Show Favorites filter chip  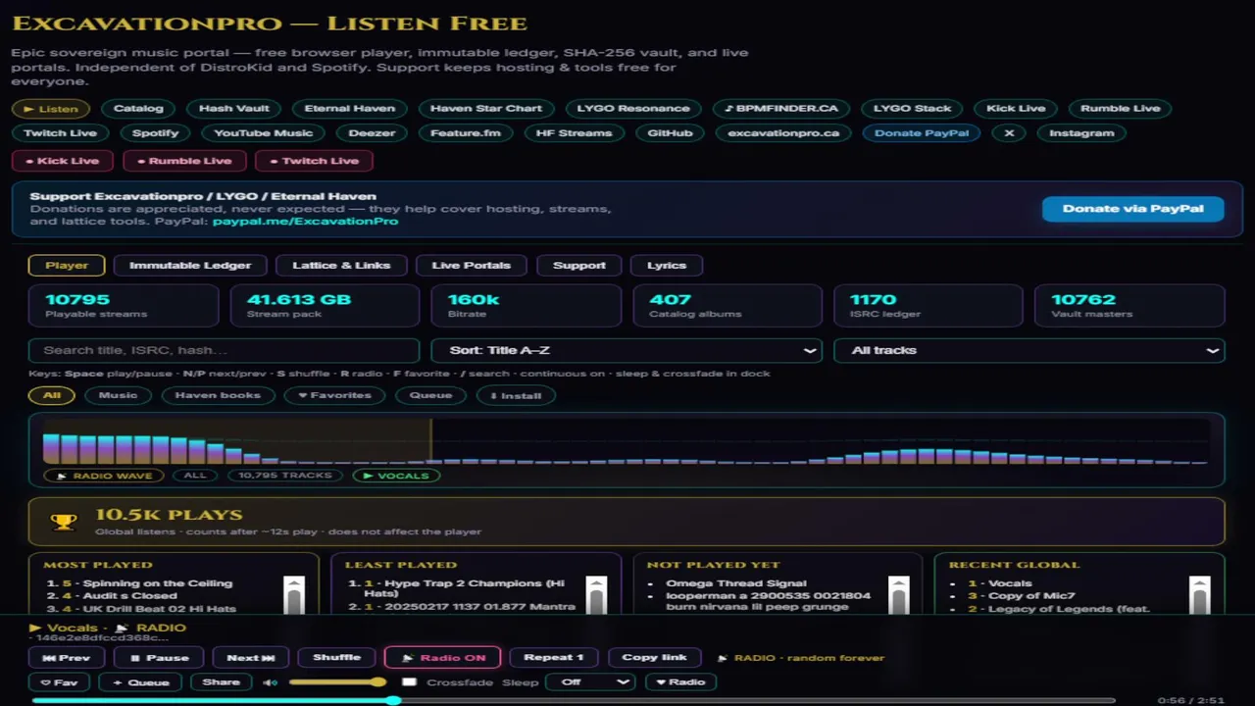coord(334,395)
